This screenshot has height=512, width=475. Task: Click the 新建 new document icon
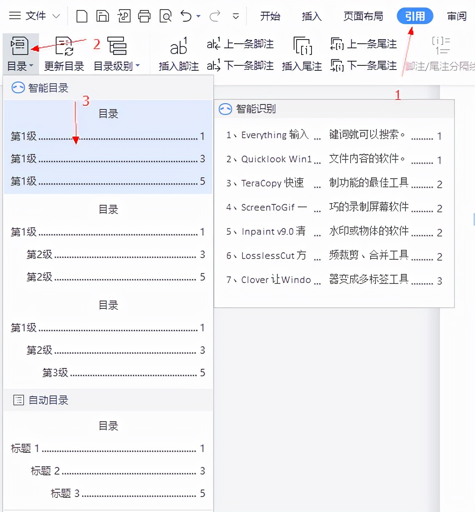(82, 15)
